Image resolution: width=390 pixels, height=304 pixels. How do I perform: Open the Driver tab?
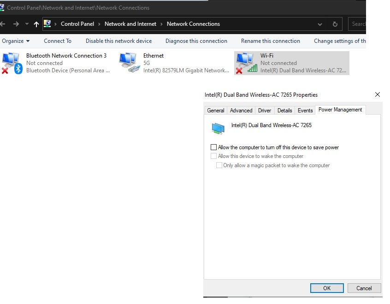pos(265,111)
